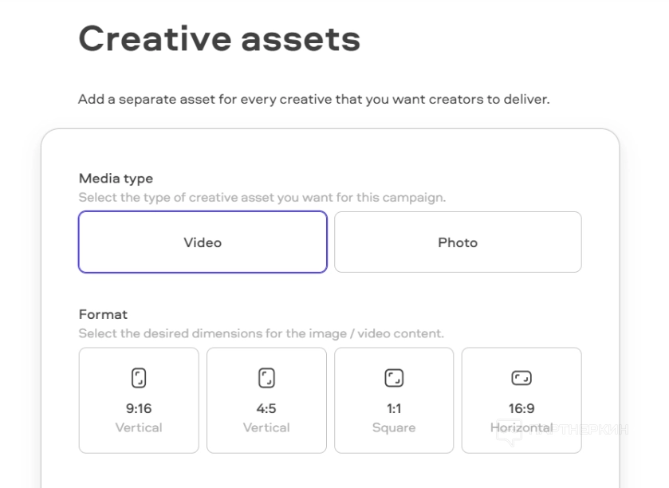Click the 1:1 square format icon
The height and width of the screenshot is (488, 669).
(x=394, y=378)
